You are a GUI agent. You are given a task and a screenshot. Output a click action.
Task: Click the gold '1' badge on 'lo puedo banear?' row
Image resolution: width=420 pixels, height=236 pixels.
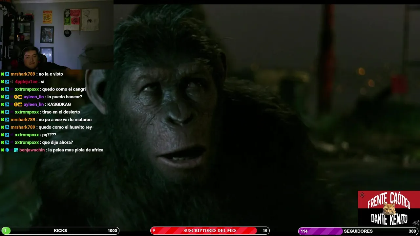(15, 97)
